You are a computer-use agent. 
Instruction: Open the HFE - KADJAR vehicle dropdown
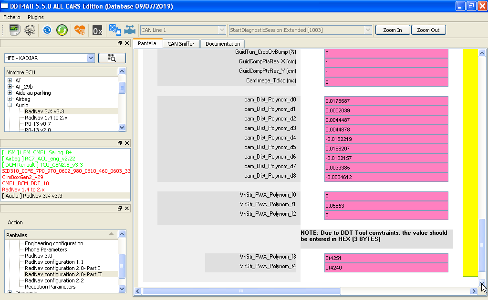pyautogui.click(x=49, y=58)
